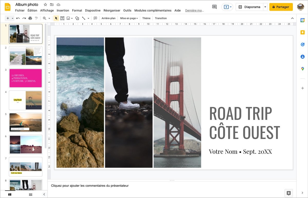Insert a text box
This screenshot has width=308, height=198.
coord(62,18)
